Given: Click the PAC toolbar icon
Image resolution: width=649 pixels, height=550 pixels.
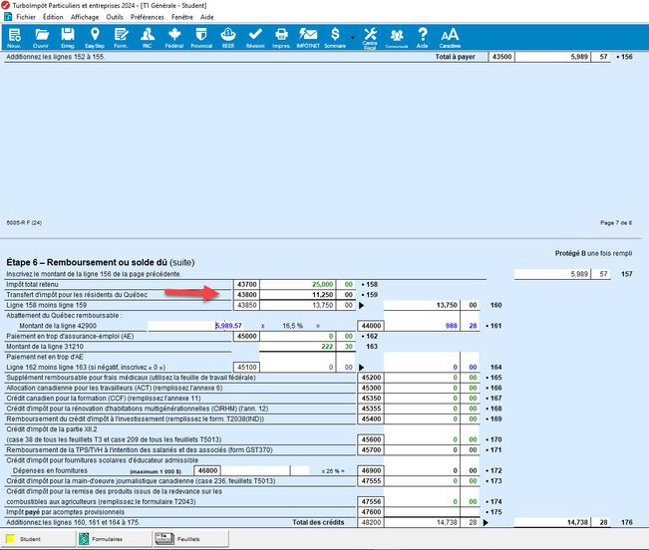Looking at the screenshot, I should pyautogui.click(x=147, y=38).
